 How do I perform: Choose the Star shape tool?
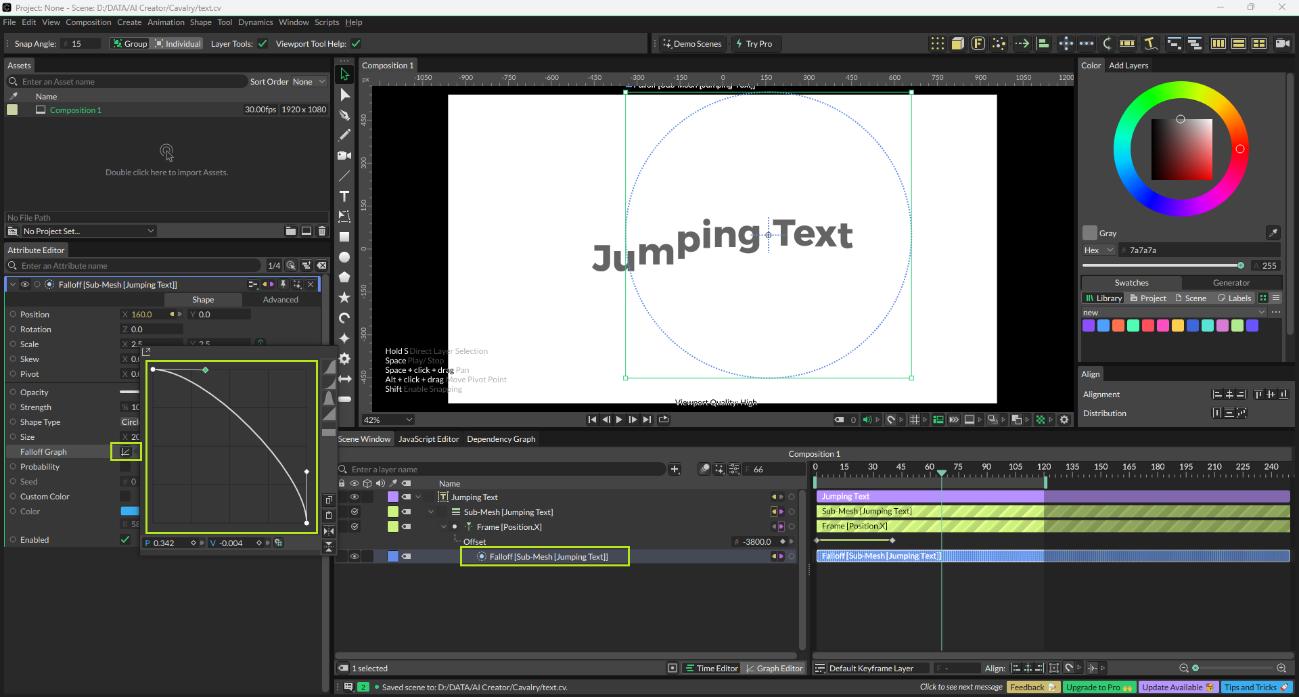point(344,298)
